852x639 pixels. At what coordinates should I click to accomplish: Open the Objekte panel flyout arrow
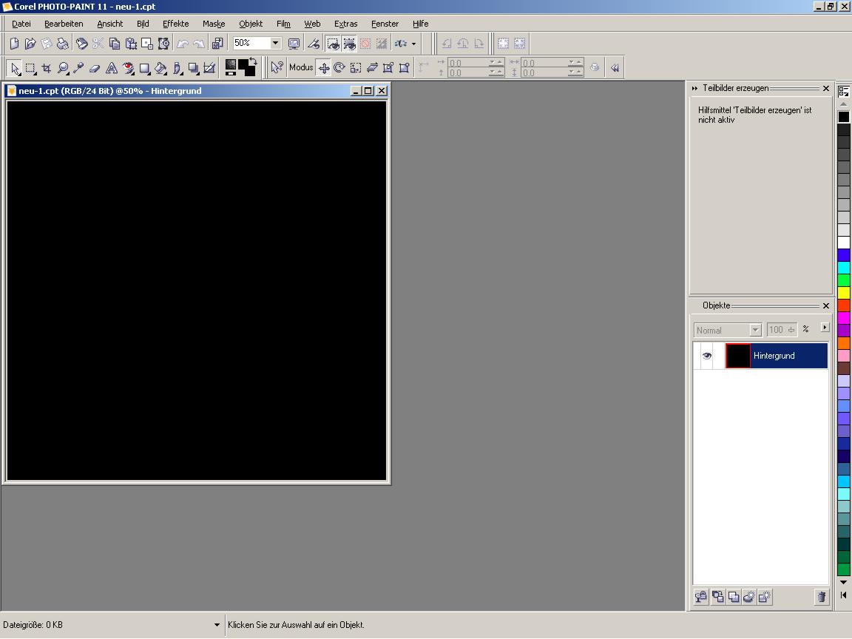825,328
